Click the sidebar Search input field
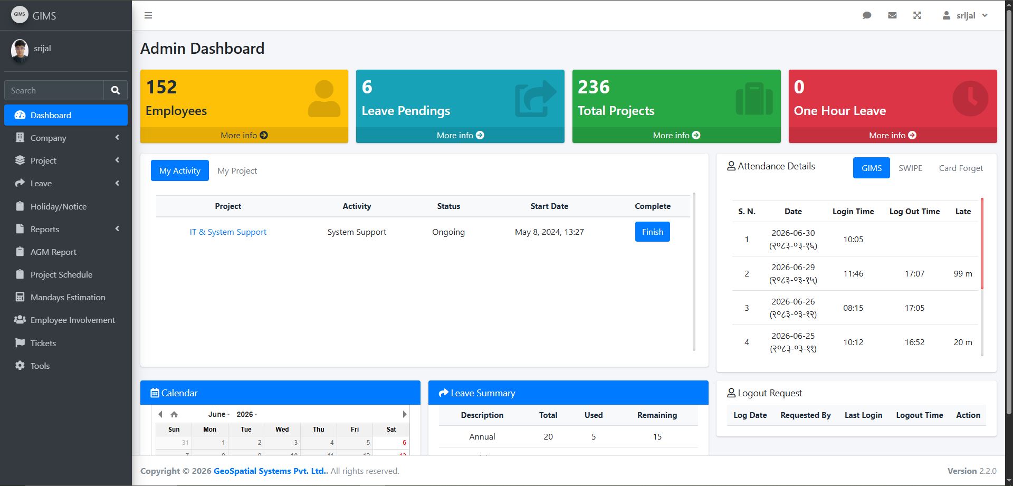 [54, 90]
